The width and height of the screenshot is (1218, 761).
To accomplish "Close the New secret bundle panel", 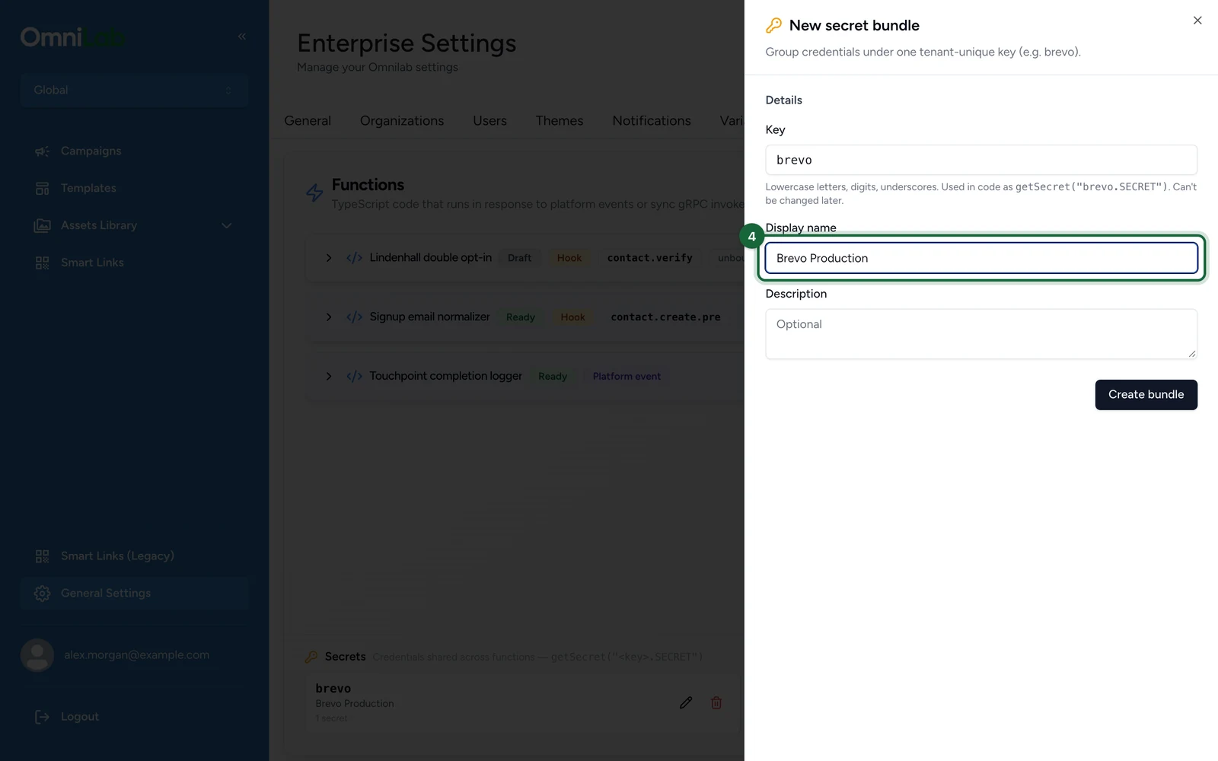I will (x=1197, y=21).
